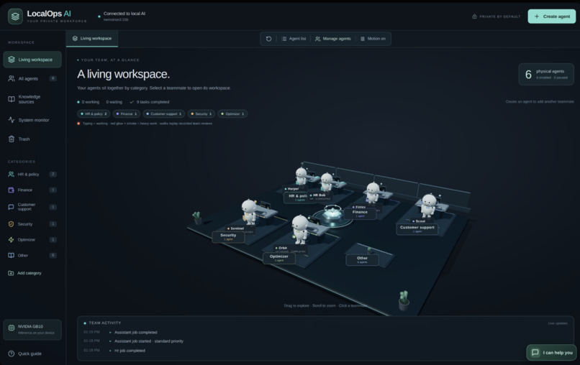Viewport: 580px width, 365px height.
Task: Click the 6 physical agents card
Action: tap(546, 74)
